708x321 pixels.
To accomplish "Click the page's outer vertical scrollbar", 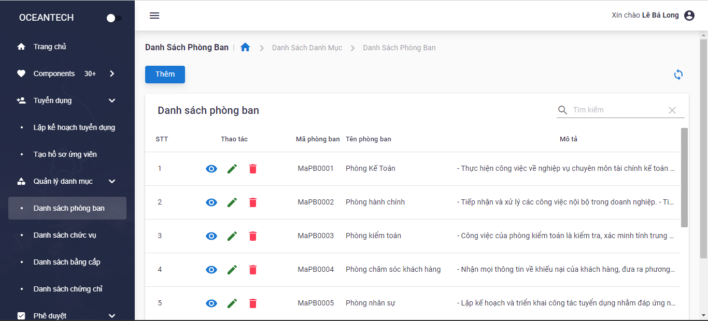I will (703, 149).
